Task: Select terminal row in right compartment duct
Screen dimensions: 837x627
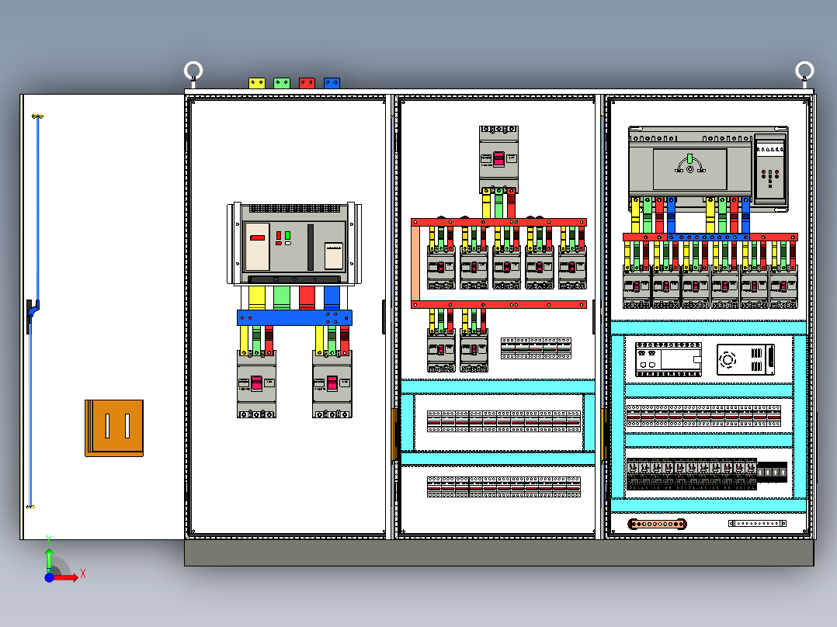Action: [703, 416]
